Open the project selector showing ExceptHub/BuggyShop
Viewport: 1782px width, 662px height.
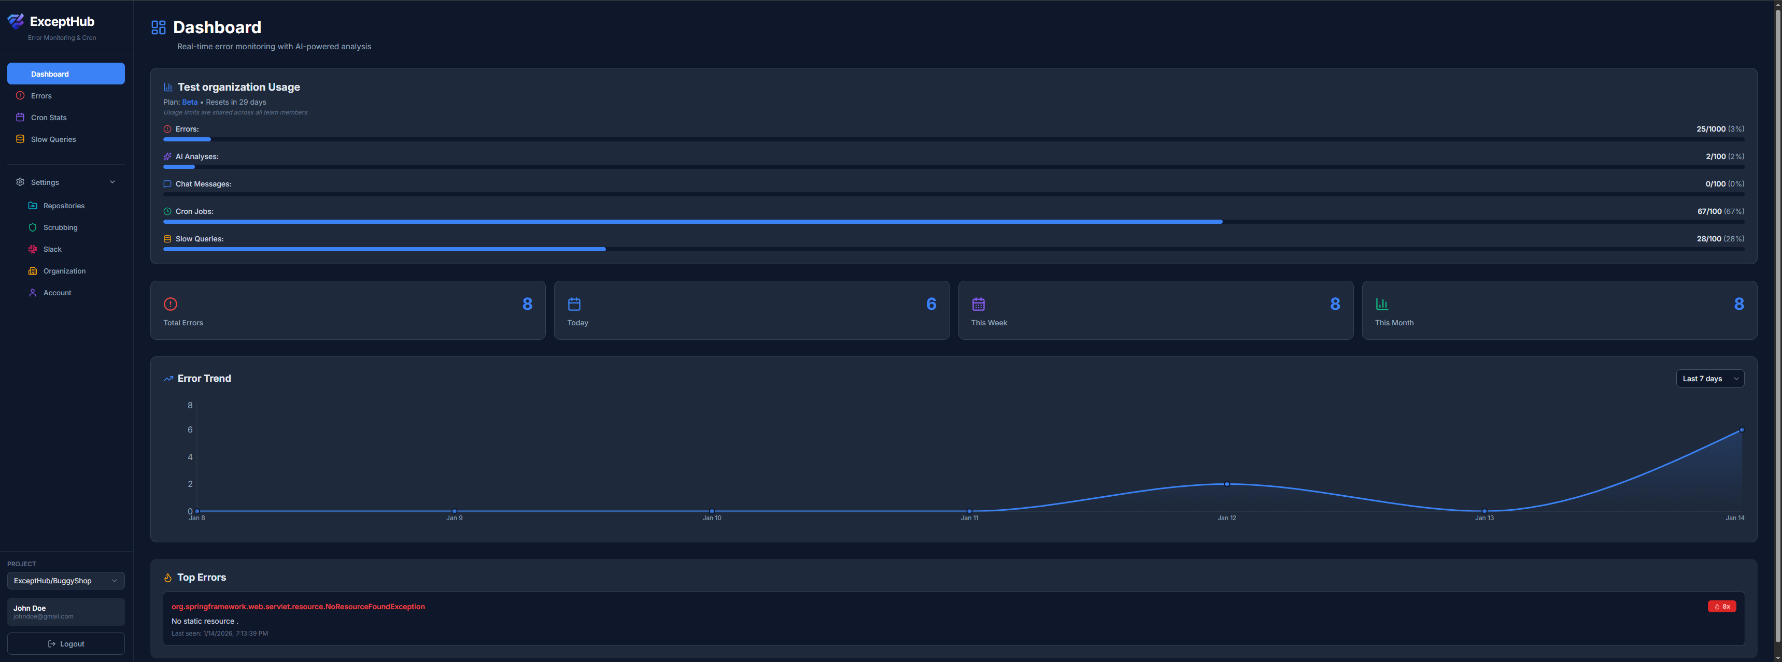click(x=65, y=581)
